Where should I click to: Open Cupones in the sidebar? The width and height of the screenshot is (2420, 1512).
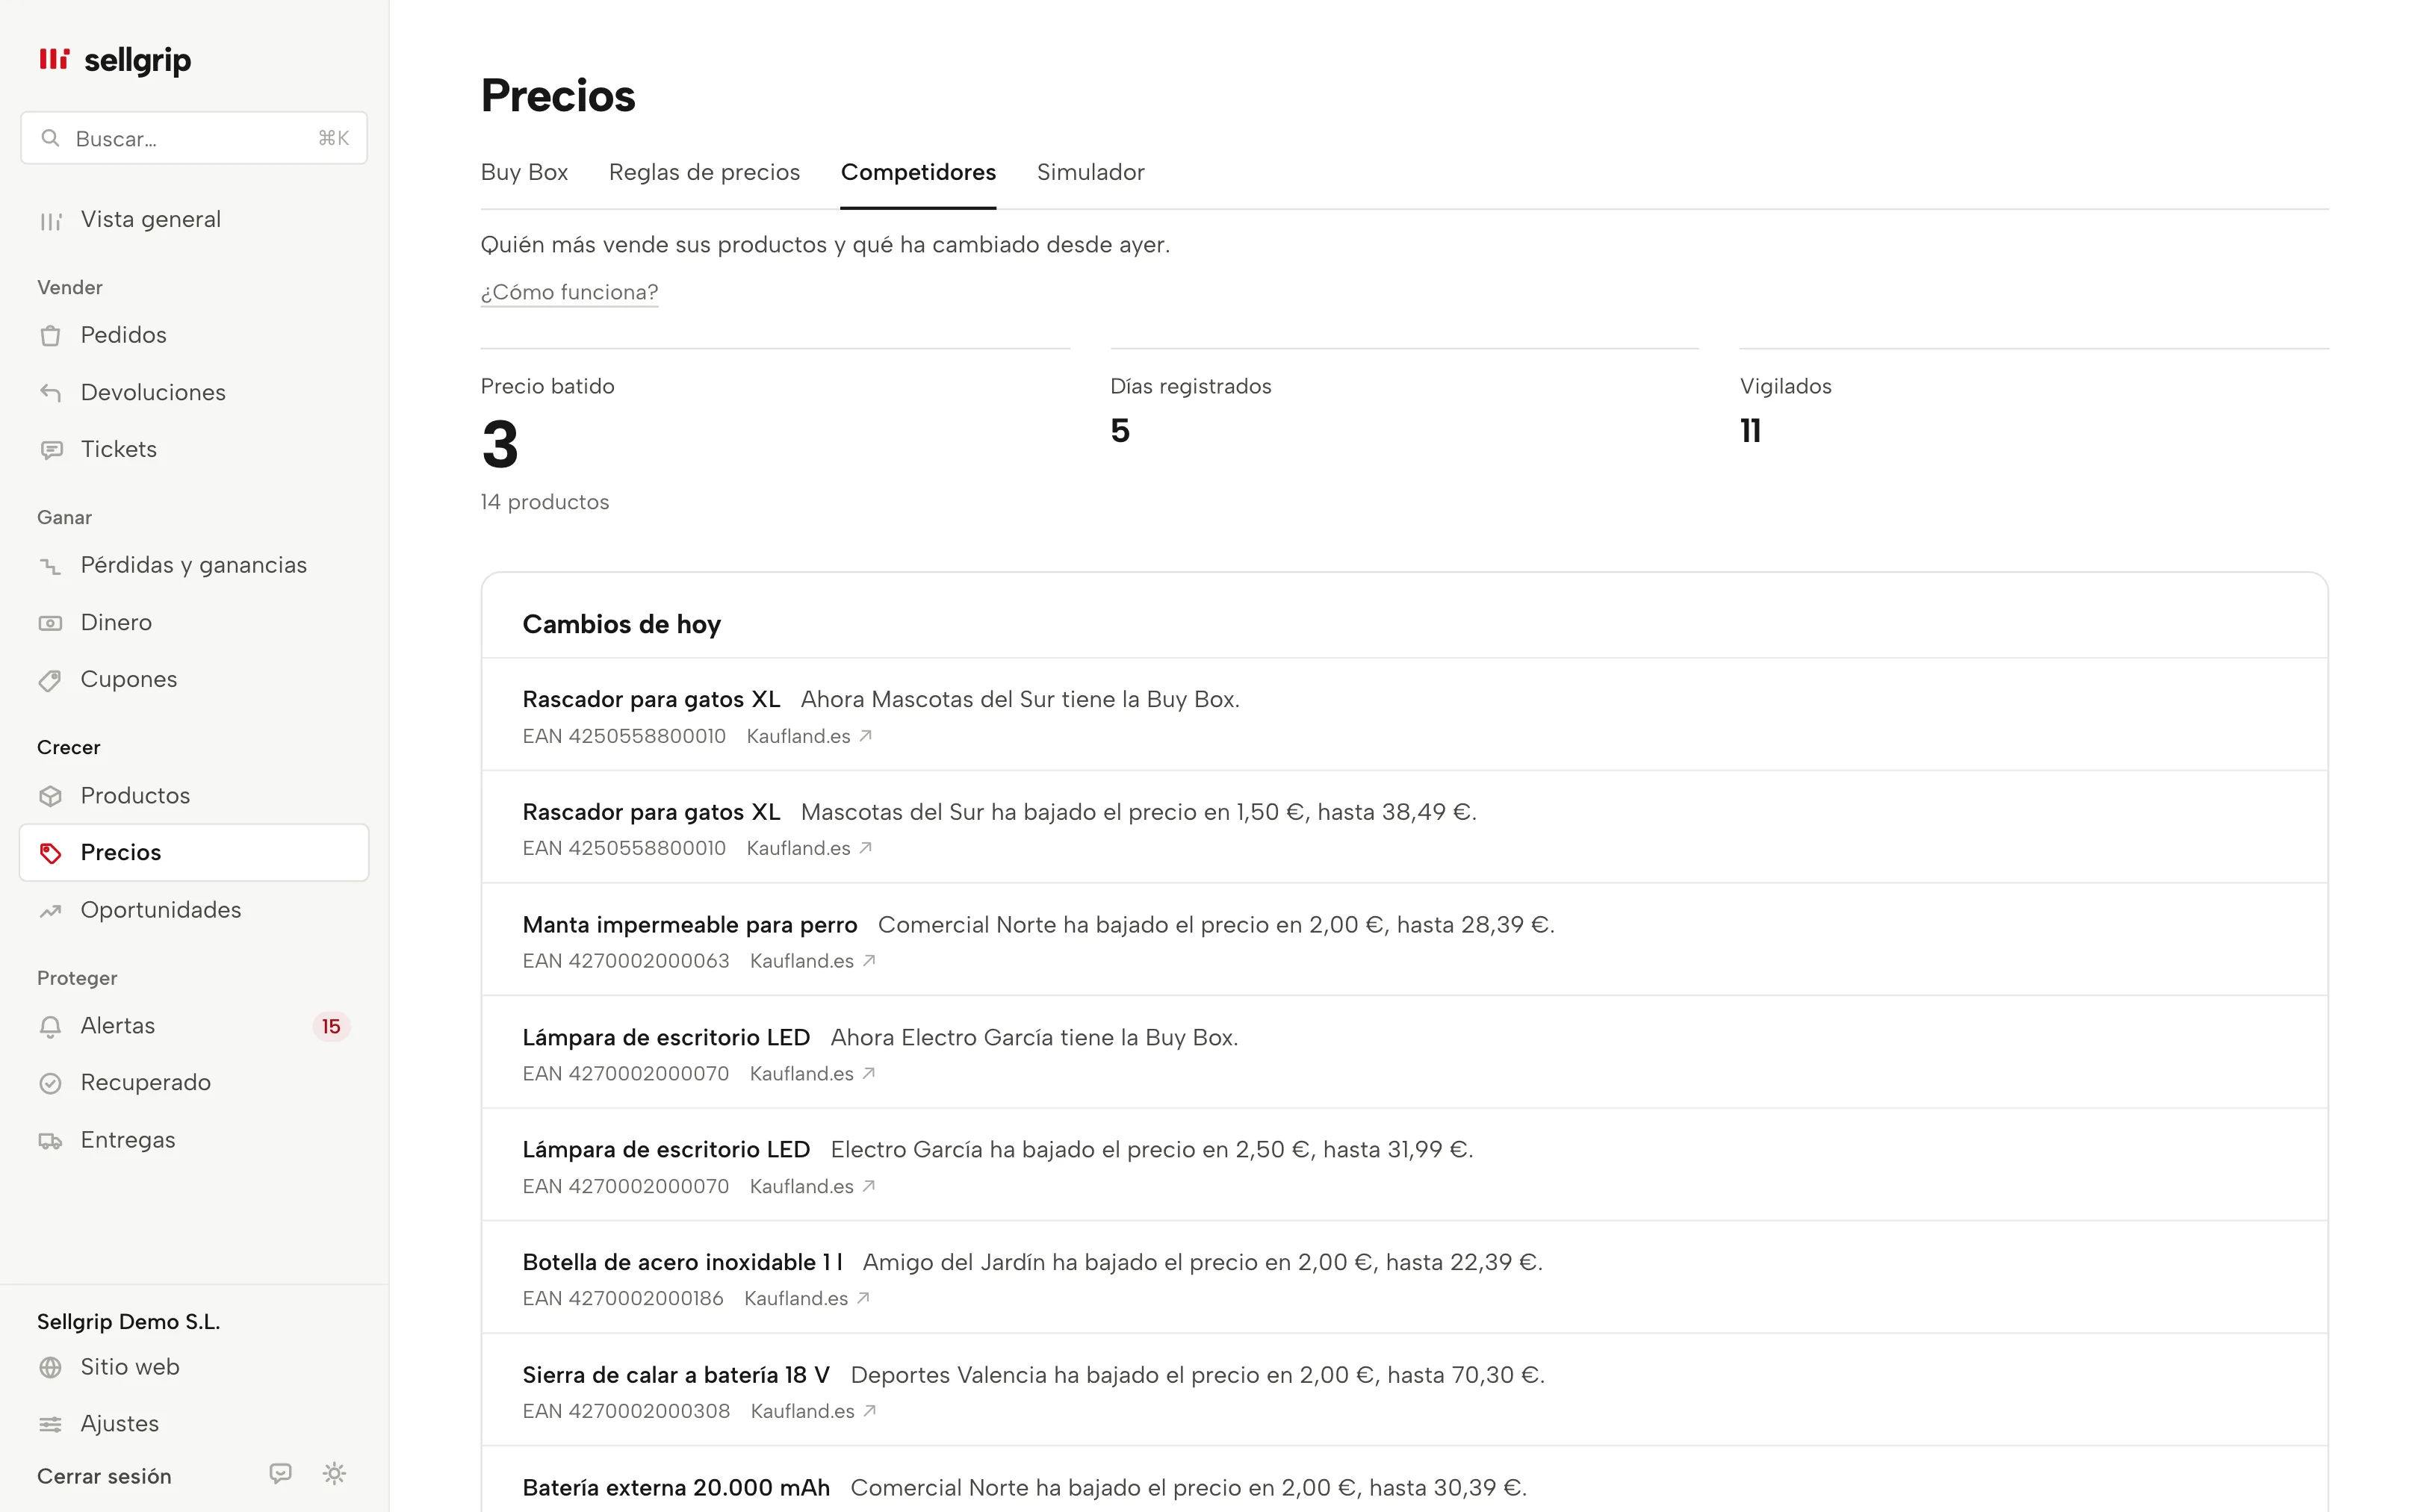pyautogui.click(x=194, y=679)
